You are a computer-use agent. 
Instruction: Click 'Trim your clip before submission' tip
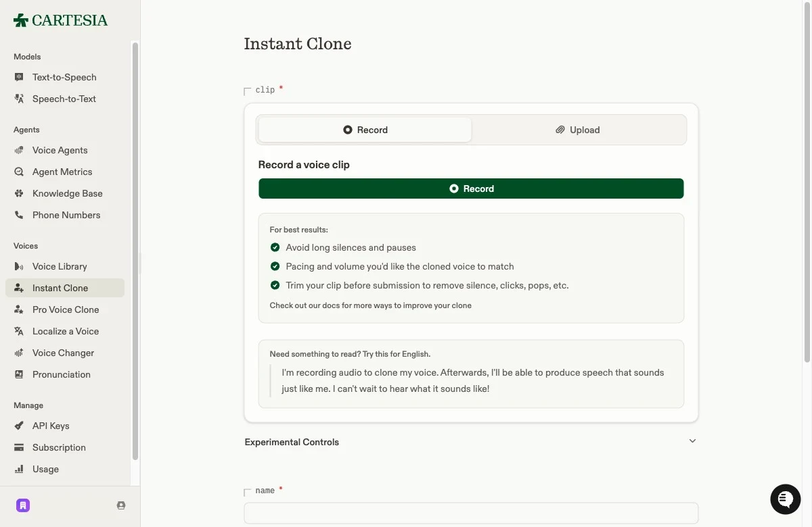pos(428,285)
